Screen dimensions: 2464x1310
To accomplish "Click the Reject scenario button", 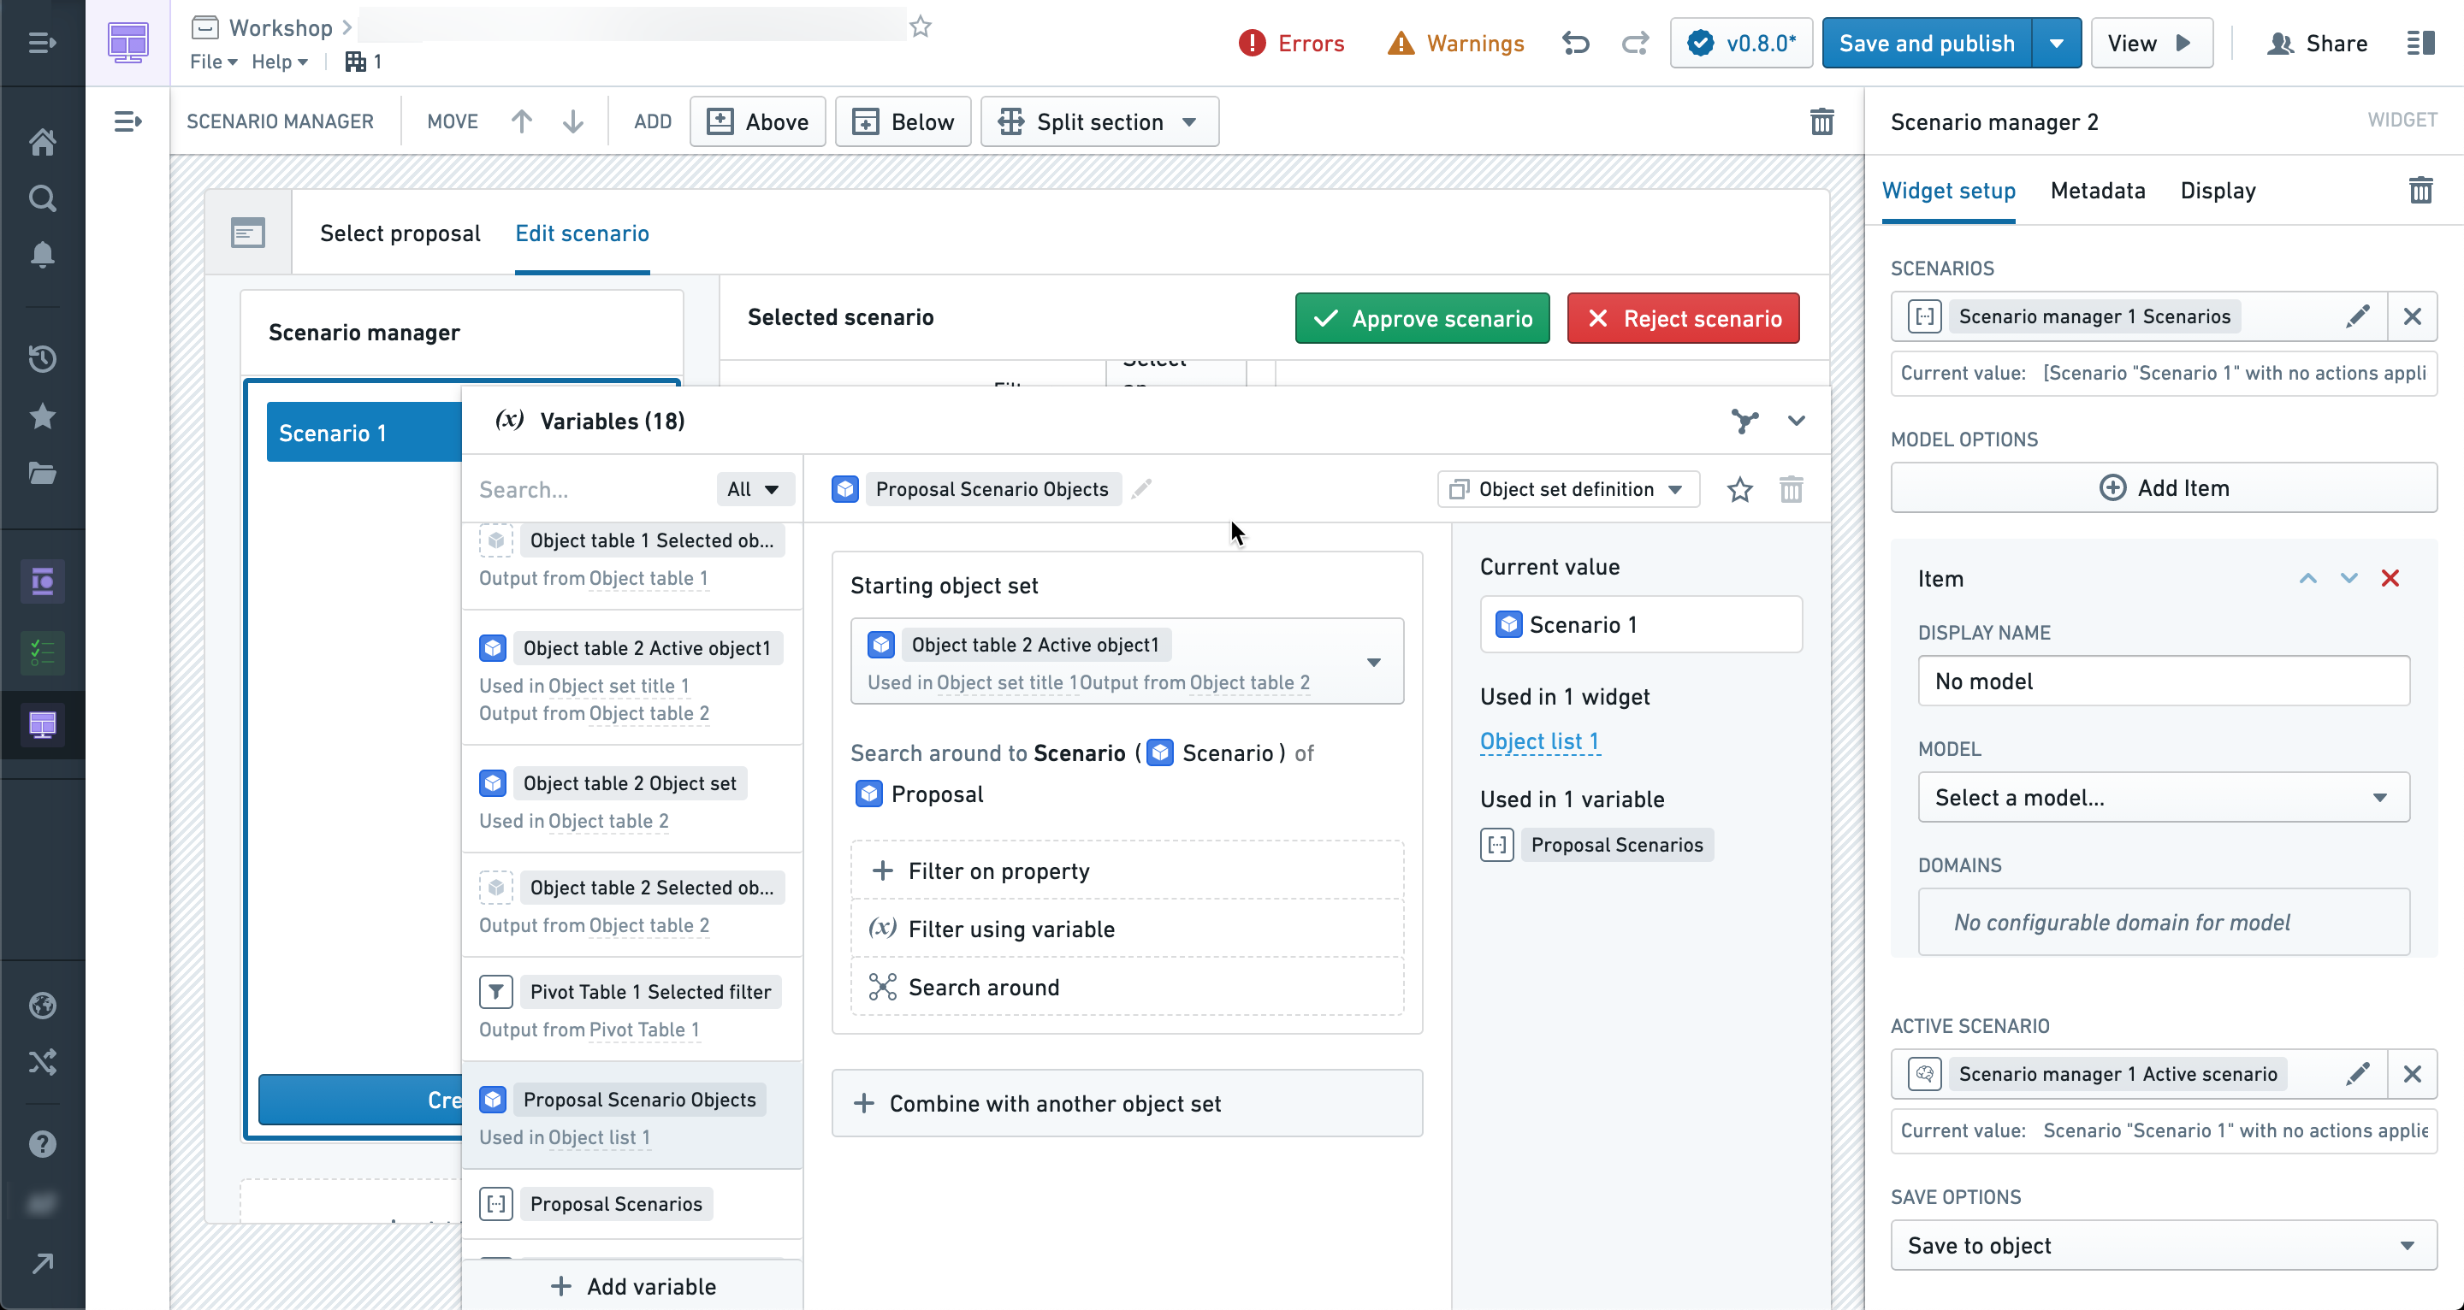I will pos(1683,318).
